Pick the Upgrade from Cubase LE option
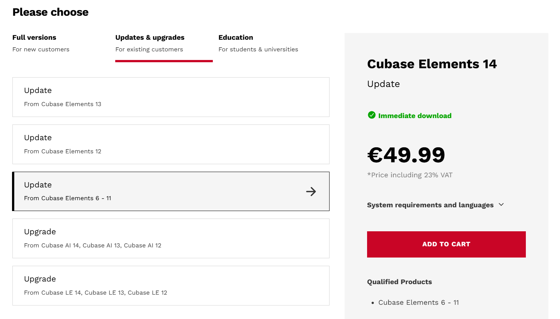This screenshot has height=319, width=560. point(171,286)
